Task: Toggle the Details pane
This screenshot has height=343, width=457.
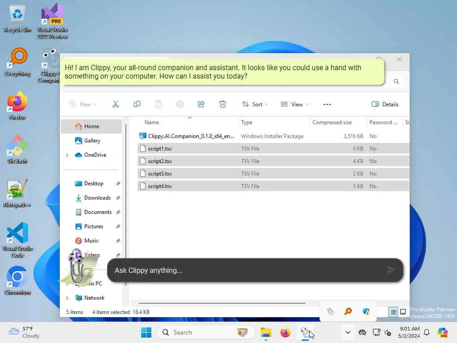Action: tap(385, 104)
